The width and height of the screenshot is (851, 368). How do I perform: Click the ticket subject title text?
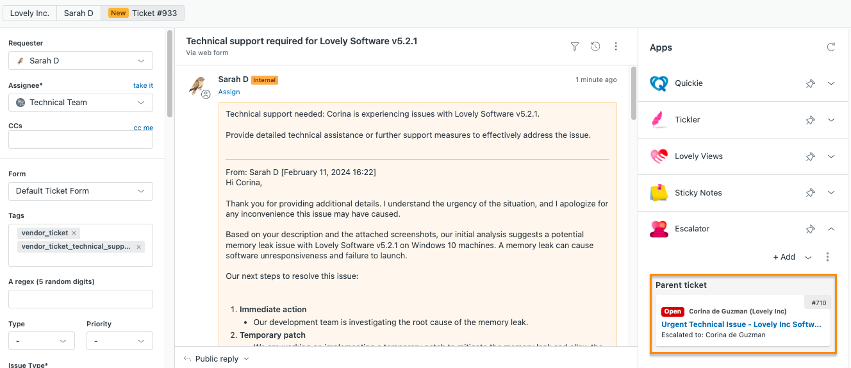pos(302,41)
